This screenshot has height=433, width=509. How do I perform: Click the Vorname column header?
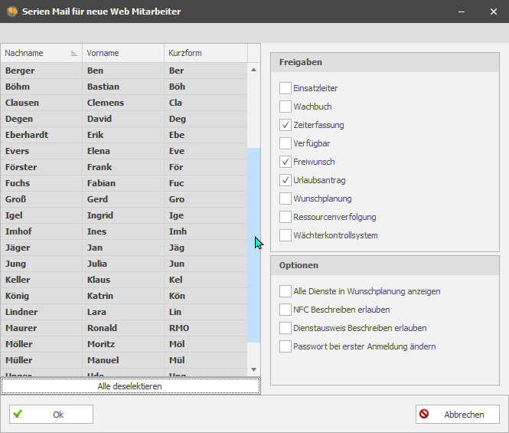[x=122, y=54]
